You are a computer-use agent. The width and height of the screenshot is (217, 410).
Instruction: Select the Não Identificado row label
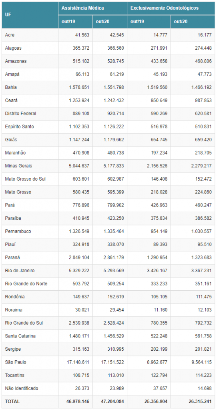[x=22, y=388]
